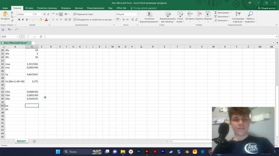Click the Общий доступ share button
Image resolution: width=279 pixels, height=156 pixels.
266,8
